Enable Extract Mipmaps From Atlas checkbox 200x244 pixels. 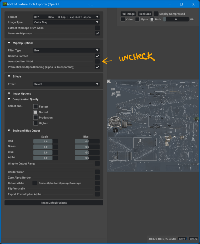[97, 28]
